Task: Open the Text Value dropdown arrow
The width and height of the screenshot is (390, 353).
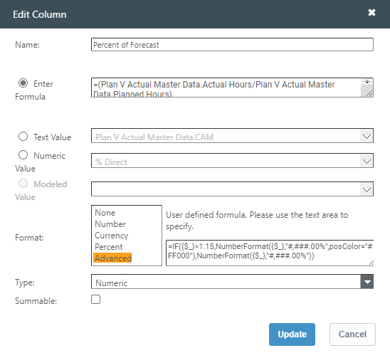Action: coord(367,137)
